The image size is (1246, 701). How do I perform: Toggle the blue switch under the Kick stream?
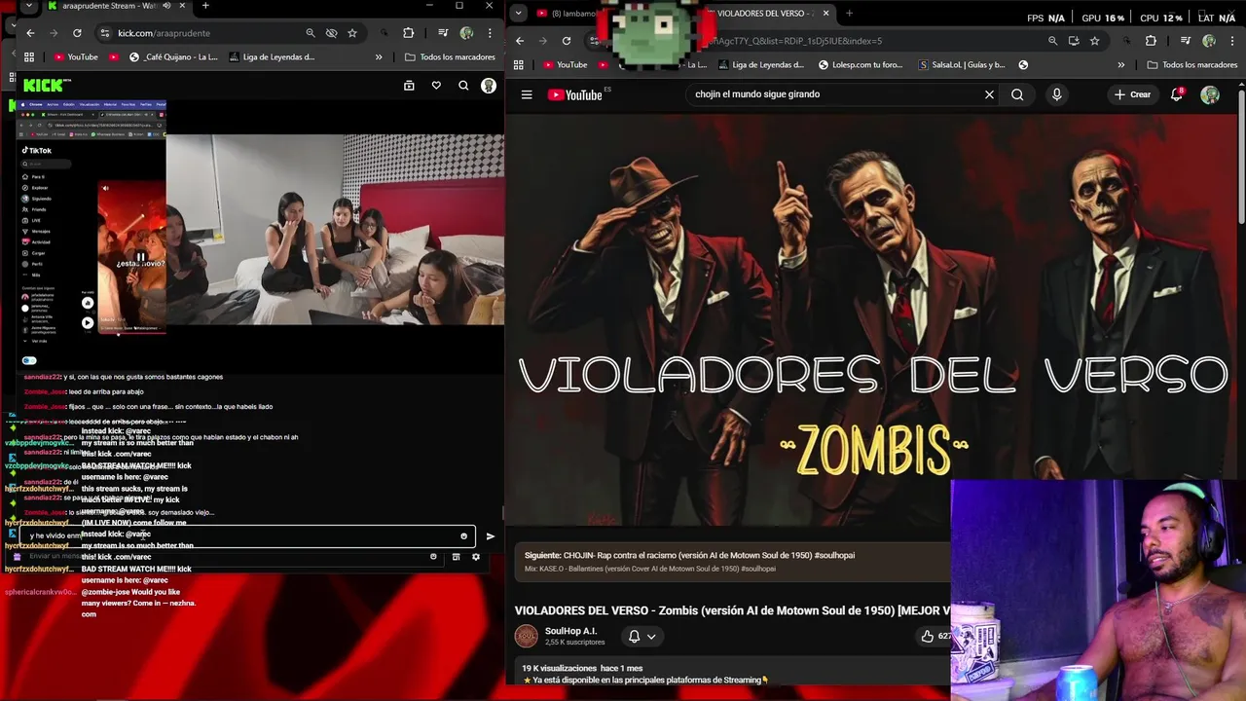29,360
